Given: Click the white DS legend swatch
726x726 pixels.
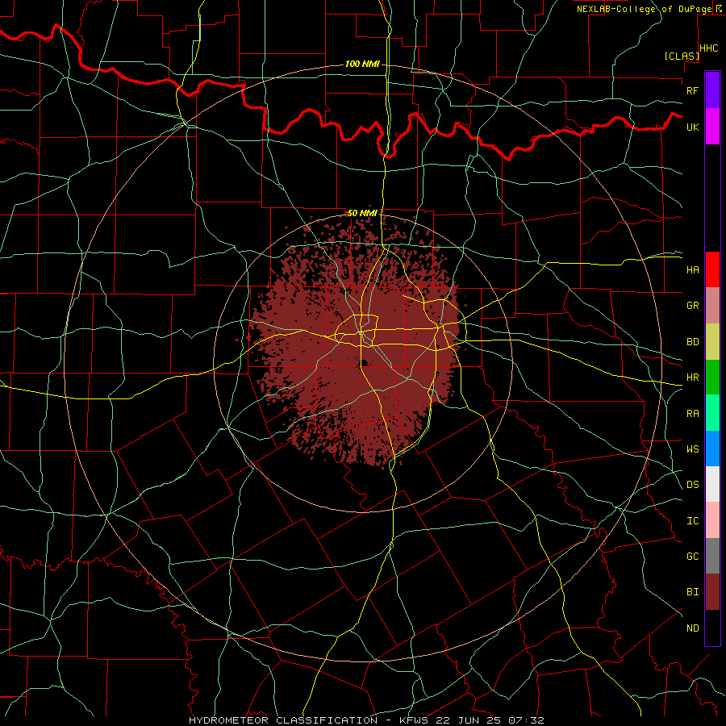Looking at the screenshot, I should click(x=712, y=484).
